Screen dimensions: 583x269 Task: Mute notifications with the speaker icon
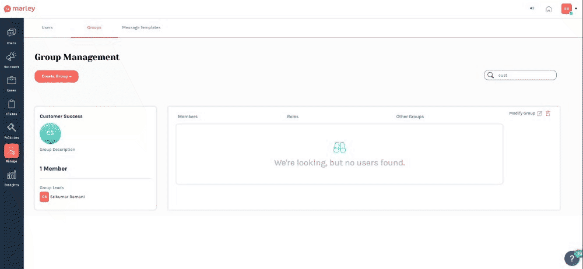pos(532,9)
